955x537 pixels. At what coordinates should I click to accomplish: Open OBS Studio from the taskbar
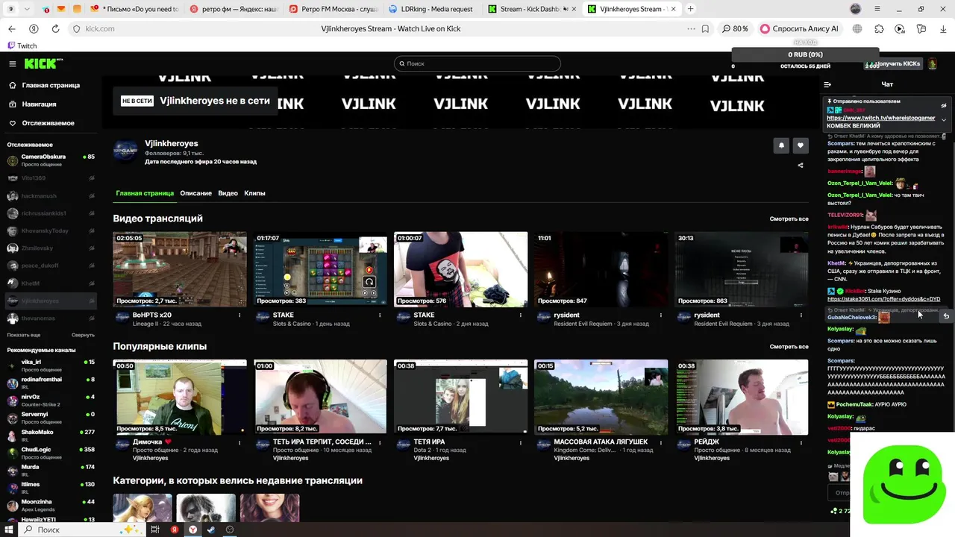coord(230,530)
